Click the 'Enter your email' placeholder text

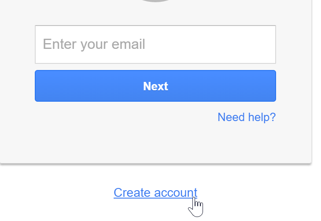[x=94, y=44]
